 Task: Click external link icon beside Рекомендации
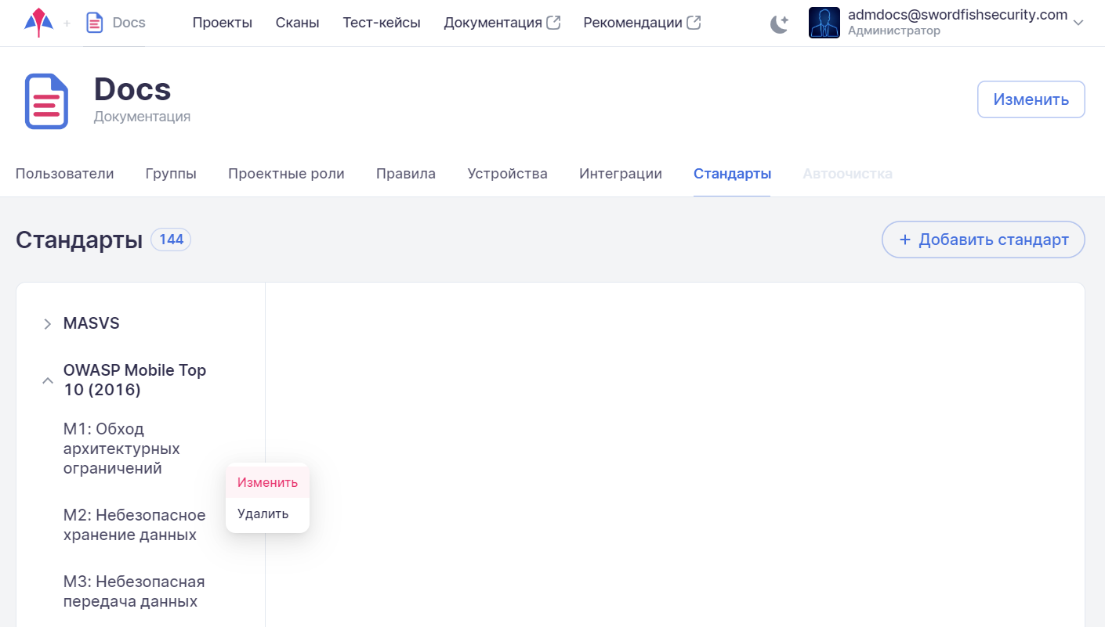point(694,23)
